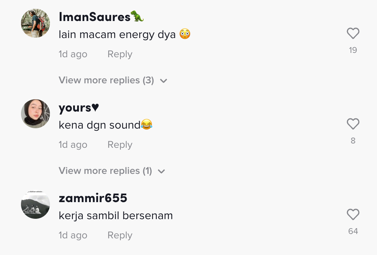377x255 pixels.
Task: Open the yours♥ username link
Action: coord(75,108)
